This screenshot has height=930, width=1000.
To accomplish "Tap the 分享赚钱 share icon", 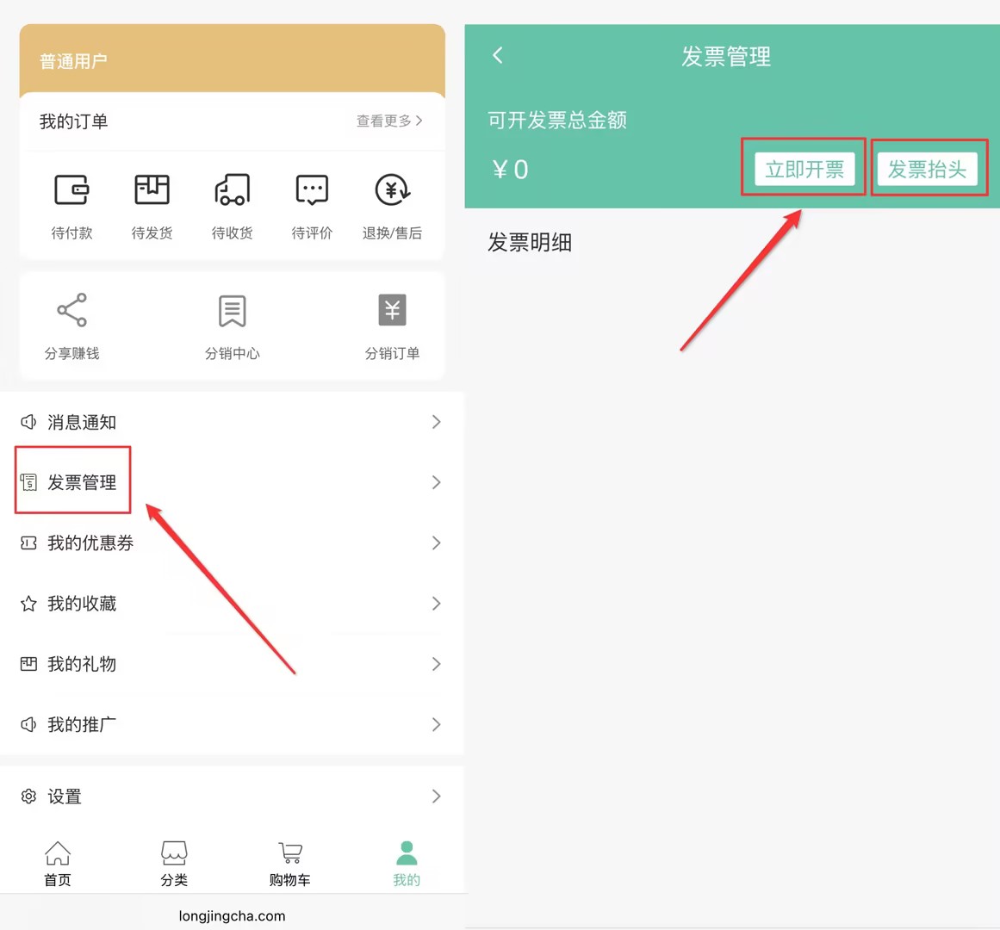I will [x=71, y=311].
